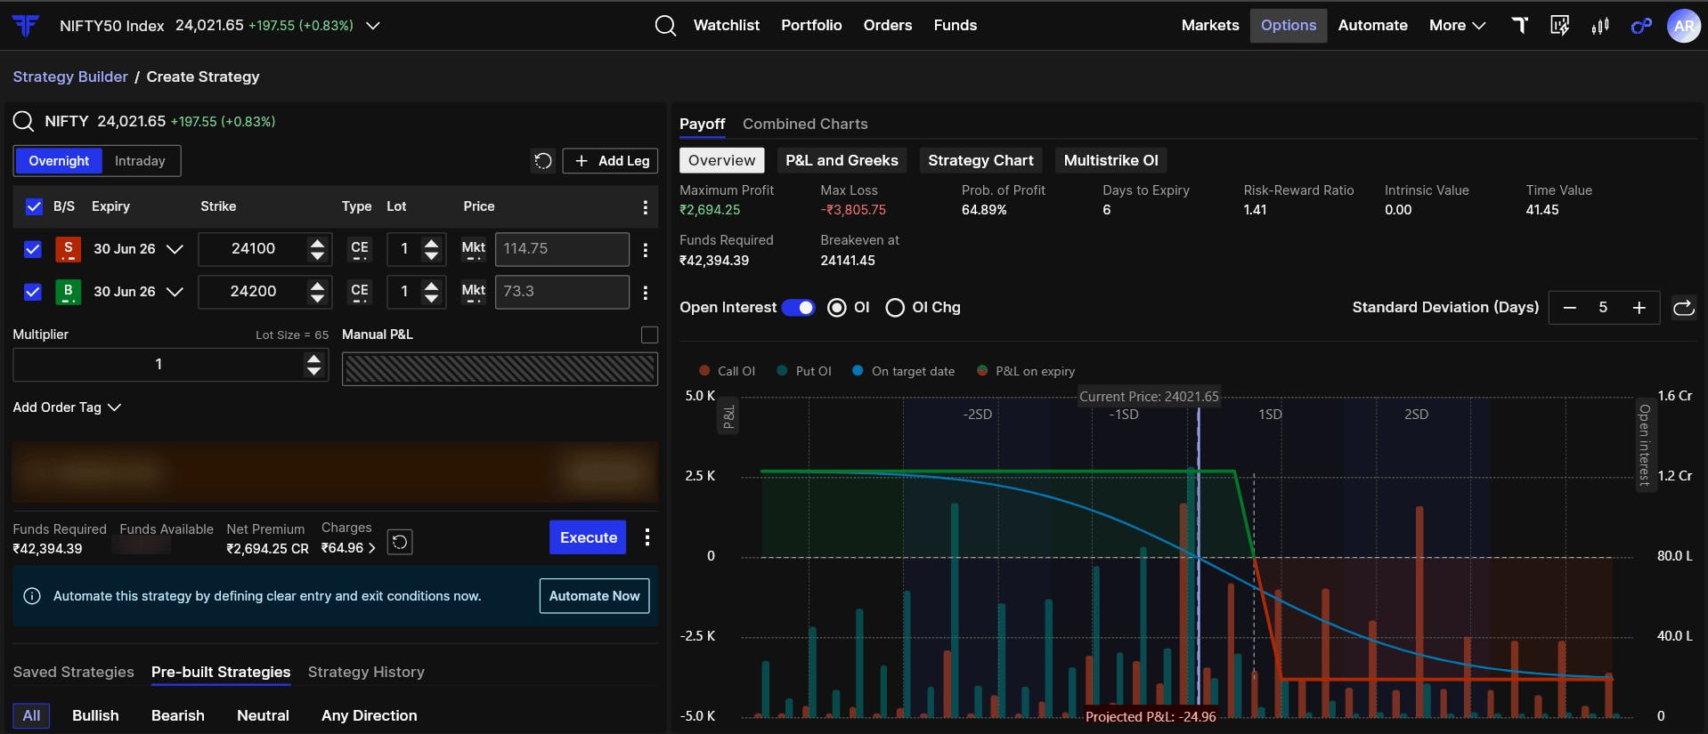The height and width of the screenshot is (734, 1708).
Task: Click the Automate Now button
Action: pyautogui.click(x=595, y=596)
